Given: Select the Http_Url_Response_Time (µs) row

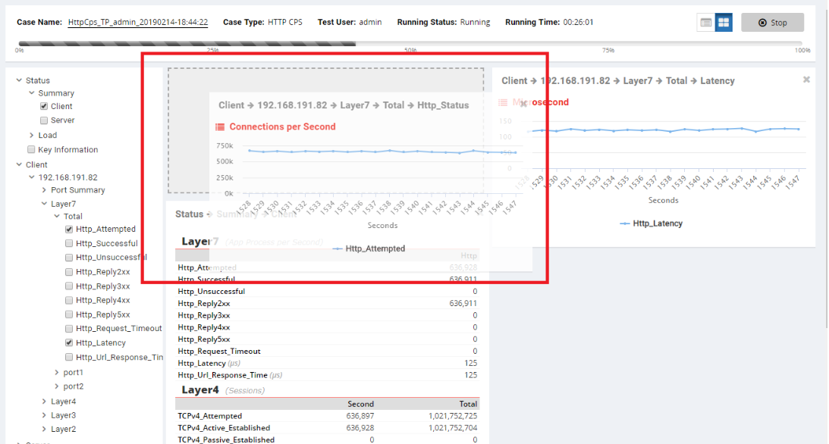Looking at the screenshot, I should coord(327,375).
